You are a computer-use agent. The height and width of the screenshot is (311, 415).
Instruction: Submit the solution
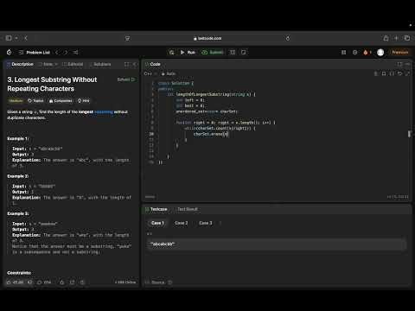pyautogui.click(x=213, y=52)
